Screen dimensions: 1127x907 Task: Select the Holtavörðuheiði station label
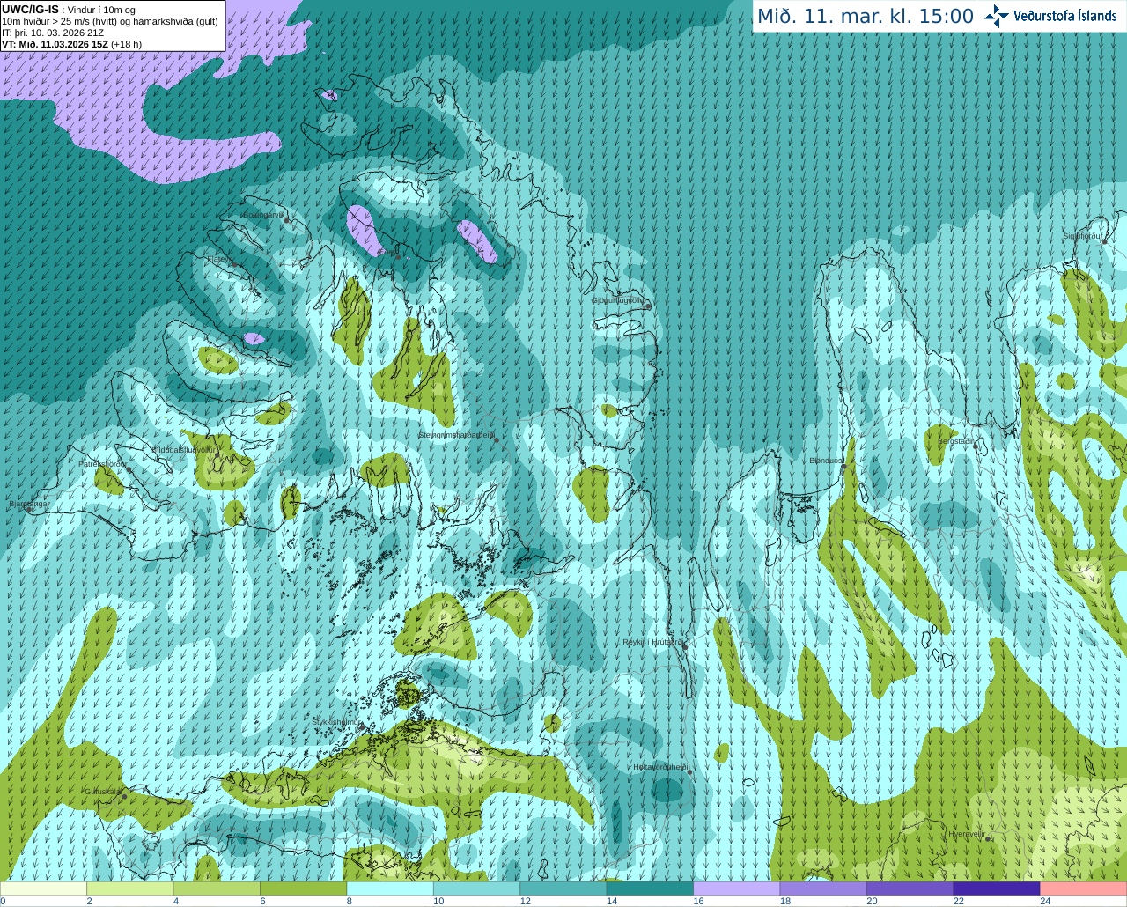tap(660, 767)
